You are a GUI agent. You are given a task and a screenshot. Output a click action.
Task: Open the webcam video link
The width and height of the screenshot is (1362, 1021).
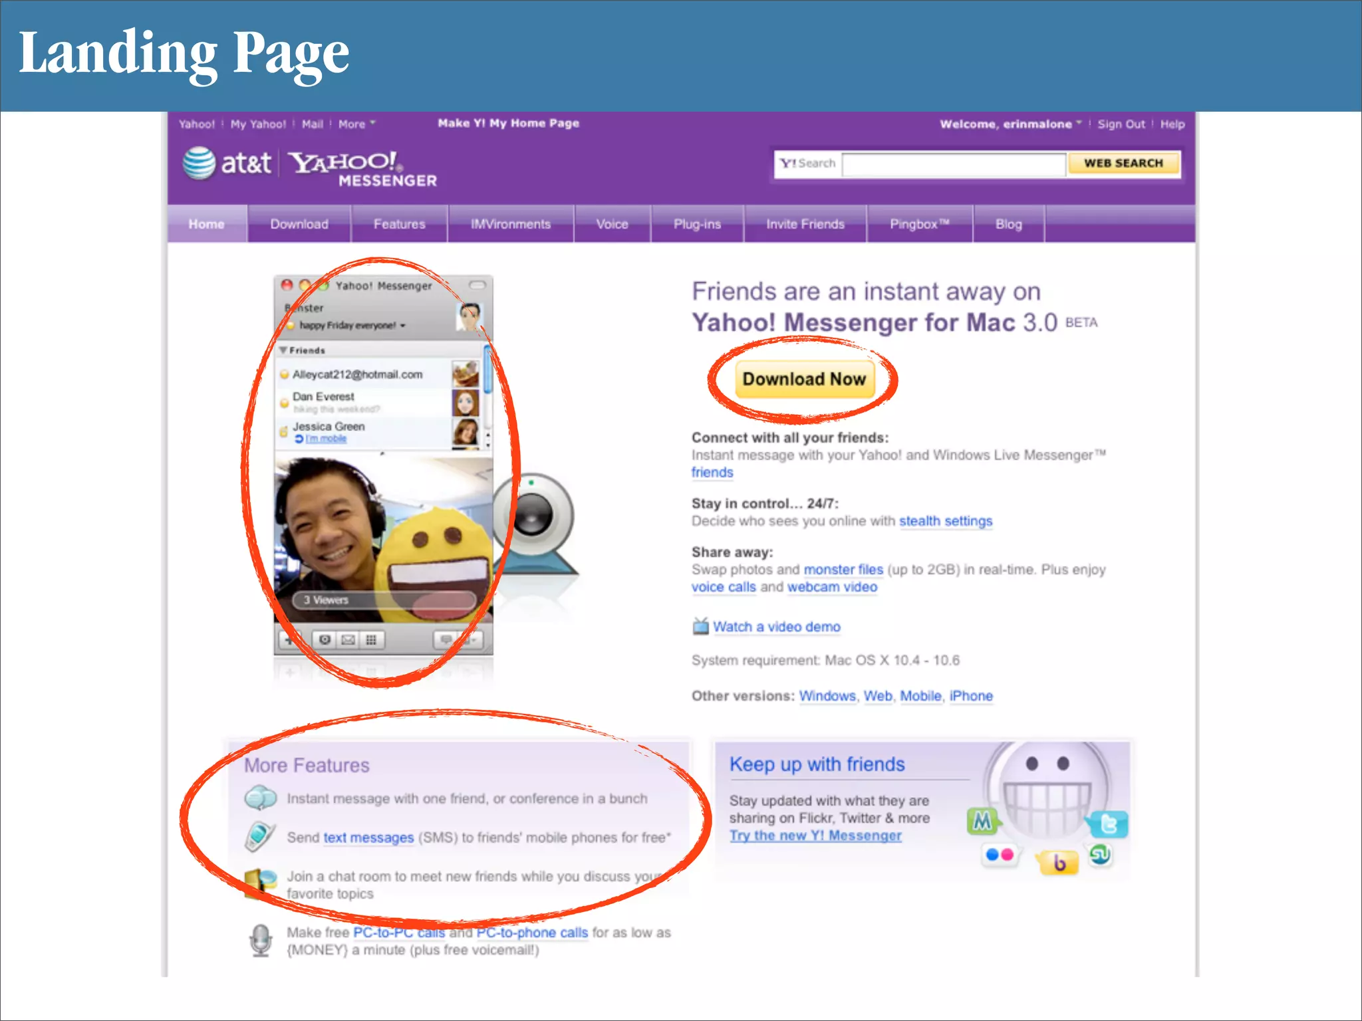832,587
